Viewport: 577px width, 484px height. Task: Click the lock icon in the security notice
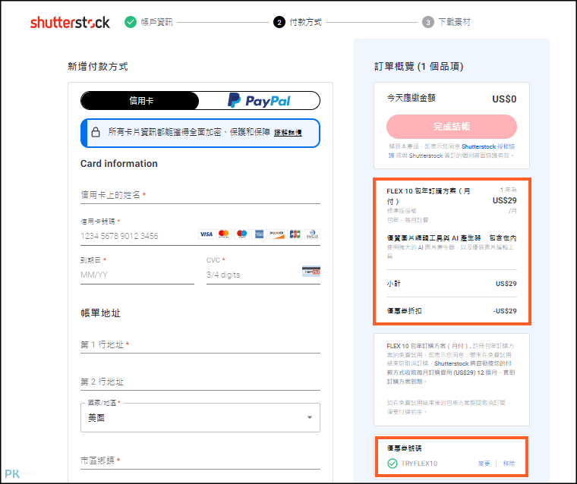pyautogui.click(x=96, y=132)
